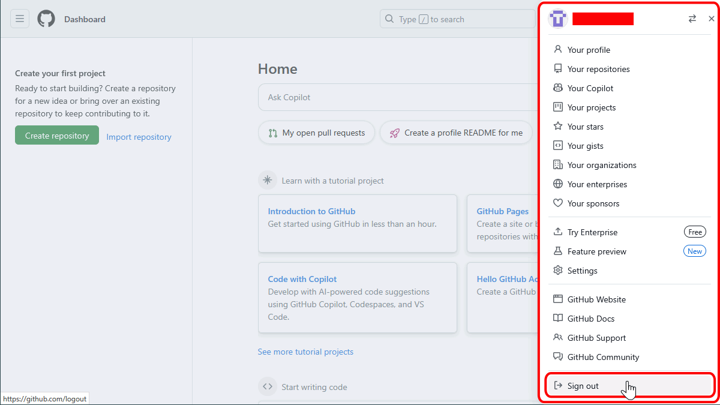
Task: Open Your repositories menu item
Action: pos(629,69)
